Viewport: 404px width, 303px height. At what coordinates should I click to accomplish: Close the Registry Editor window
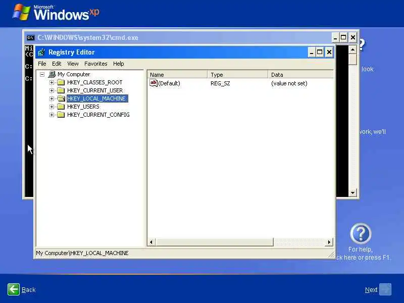329,53
